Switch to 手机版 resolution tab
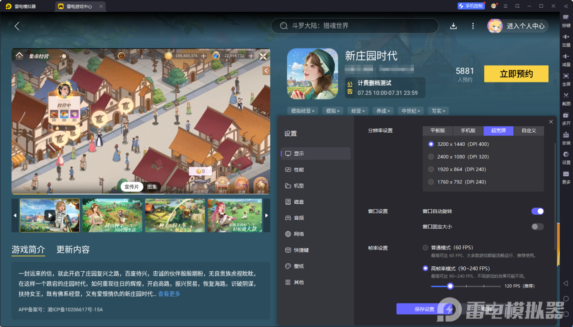The height and width of the screenshot is (327, 573). 468,130
